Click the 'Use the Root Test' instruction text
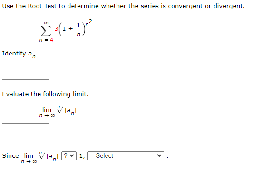This screenshot has width=253, height=173. pos(124,6)
